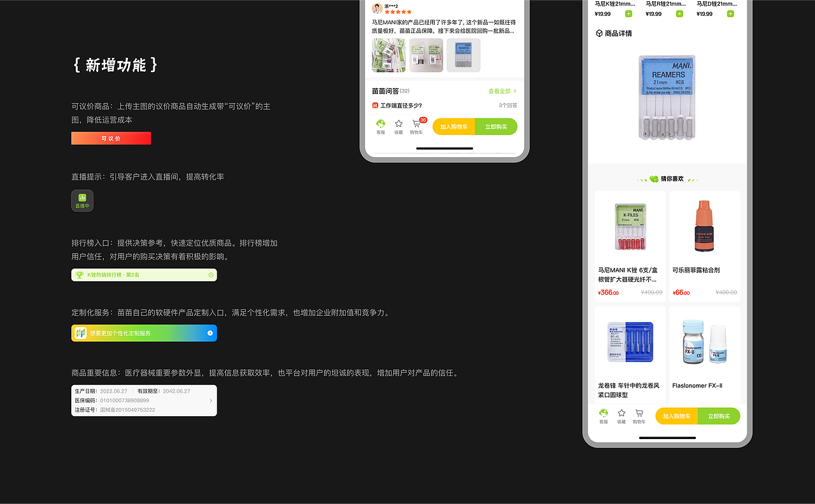Expand 查看全部 in the 苗苗问答 section
This screenshot has height=504, width=815.
pos(502,91)
